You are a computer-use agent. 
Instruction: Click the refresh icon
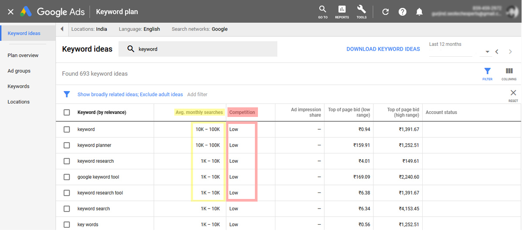point(386,12)
